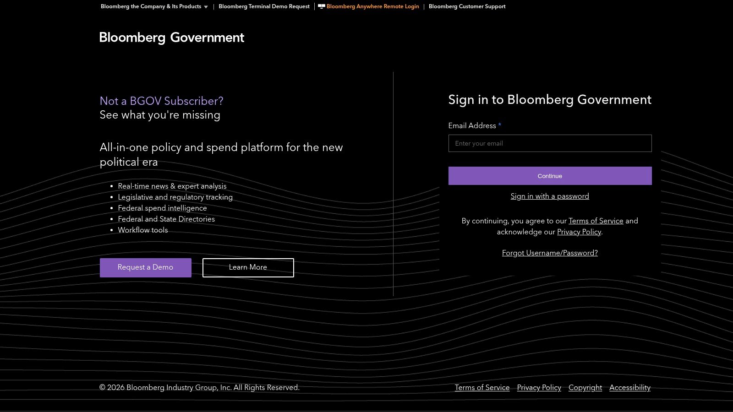Go to Bloomberg Customer Support
Screen dimensions: 733x412
(x=467, y=6)
